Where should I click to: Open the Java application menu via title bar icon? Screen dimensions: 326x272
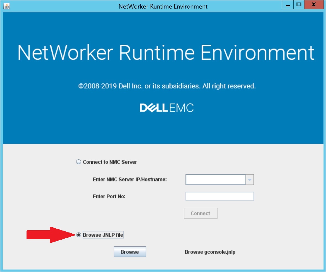pos(6,6)
